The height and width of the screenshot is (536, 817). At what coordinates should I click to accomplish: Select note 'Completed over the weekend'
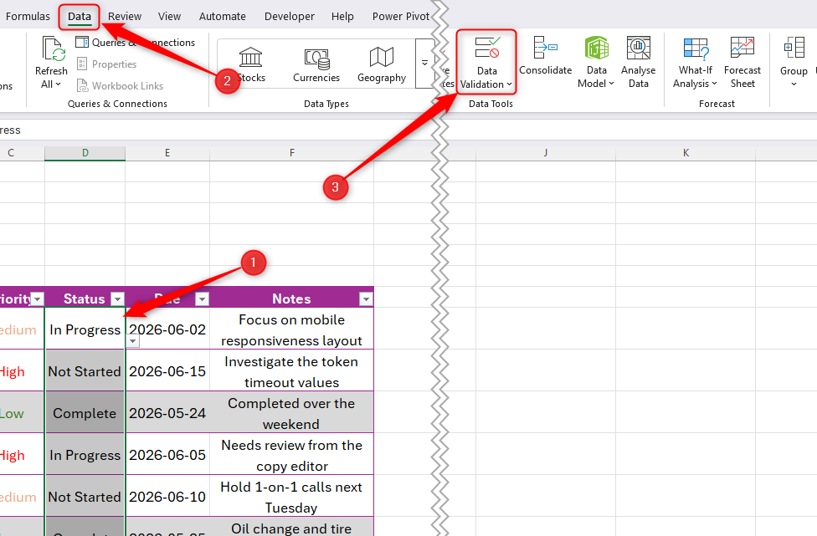point(292,412)
